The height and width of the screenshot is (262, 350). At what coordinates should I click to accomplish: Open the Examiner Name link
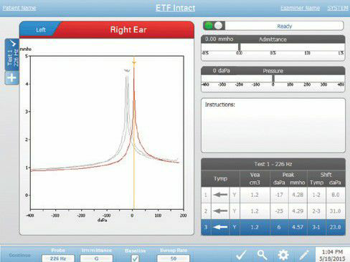tap(300, 8)
